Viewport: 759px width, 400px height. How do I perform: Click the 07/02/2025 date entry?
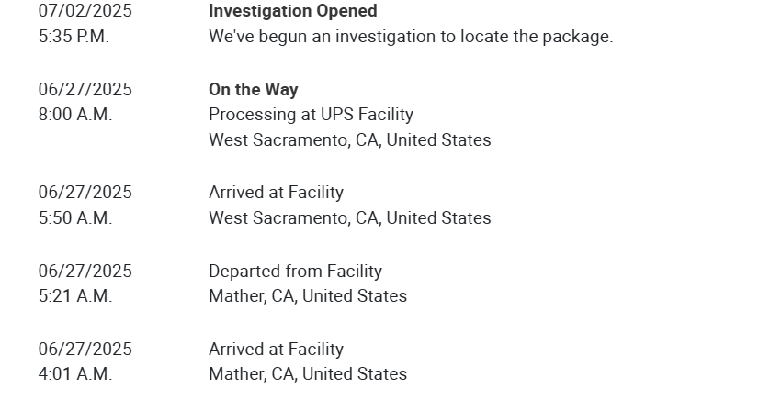tap(85, 11)
